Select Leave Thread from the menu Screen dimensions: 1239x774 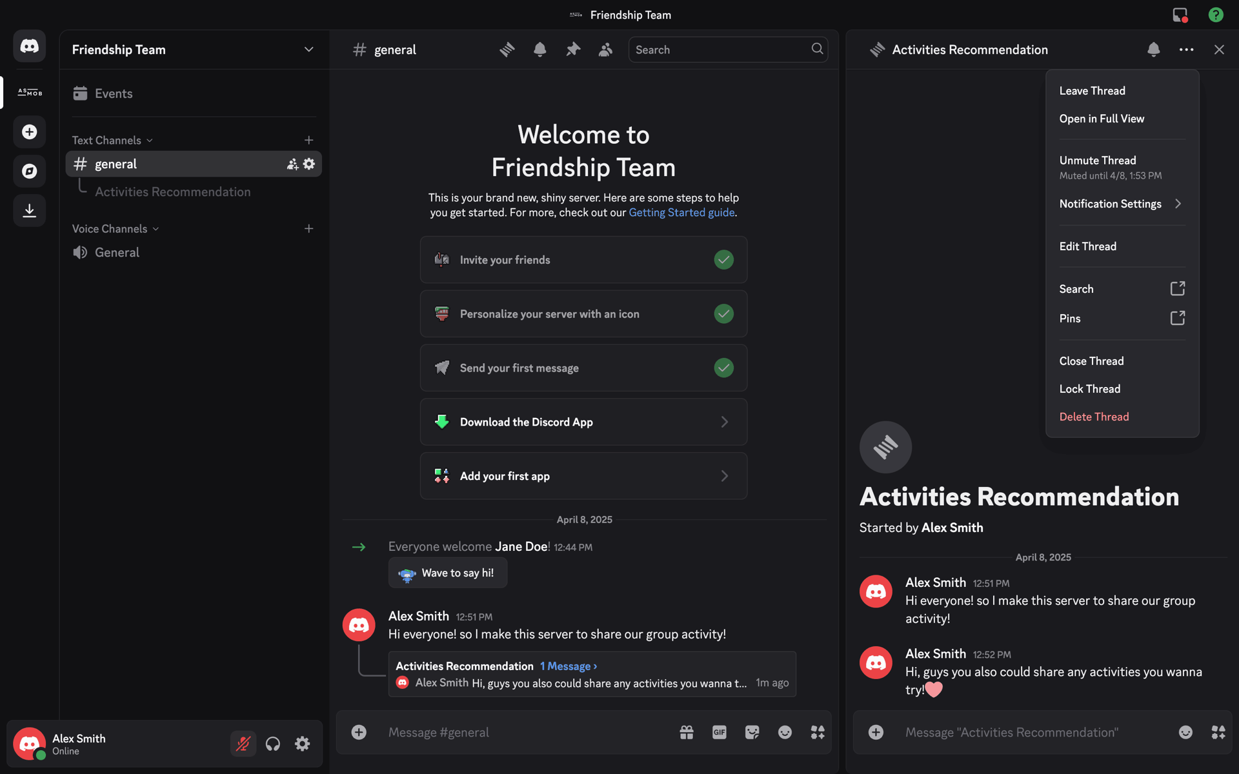coord(1122,91)
